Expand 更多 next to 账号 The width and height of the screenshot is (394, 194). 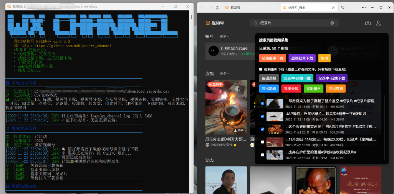(x=225, y=36)
